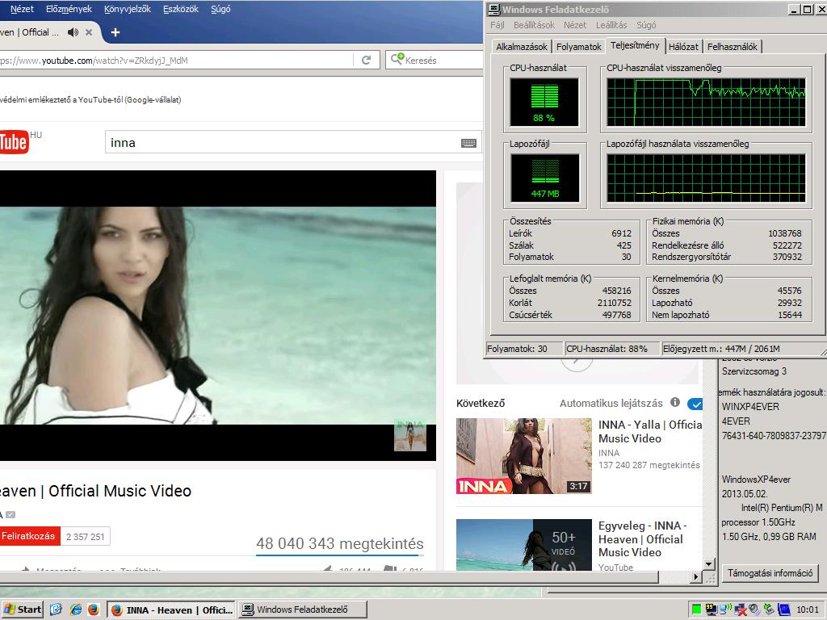The image size is (827, 620).
Task: Open the INNA - Yalla video thumbnail
Action: click(x=523, y=456)
